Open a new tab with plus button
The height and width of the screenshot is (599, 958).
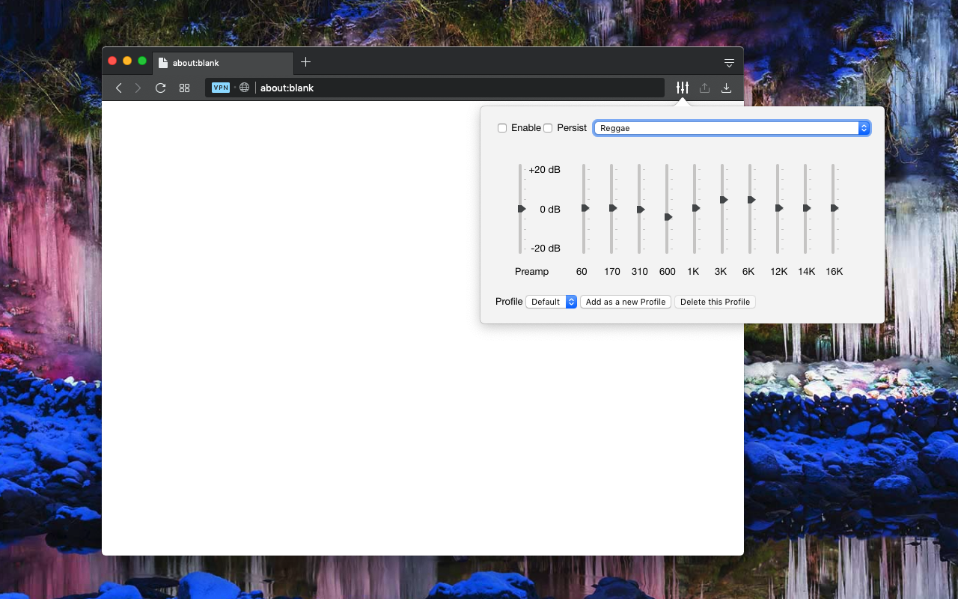click(305, 62)
